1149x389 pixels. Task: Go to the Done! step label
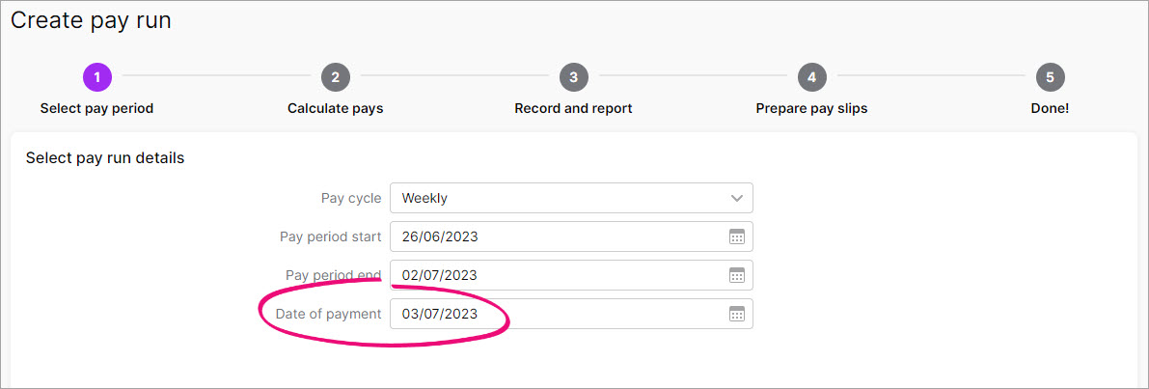pos(1050,108)
